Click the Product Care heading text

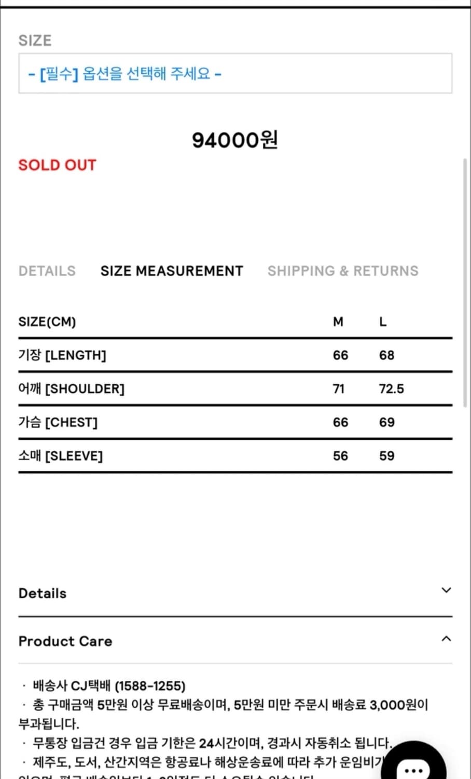coord(65,641)
